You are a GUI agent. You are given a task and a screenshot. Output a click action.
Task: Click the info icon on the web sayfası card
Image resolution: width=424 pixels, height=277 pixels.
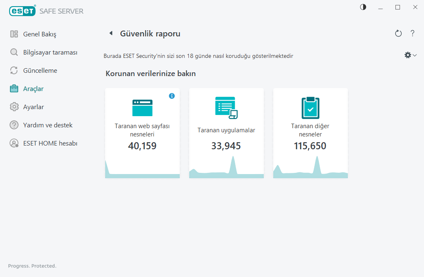tap(172, 96)
